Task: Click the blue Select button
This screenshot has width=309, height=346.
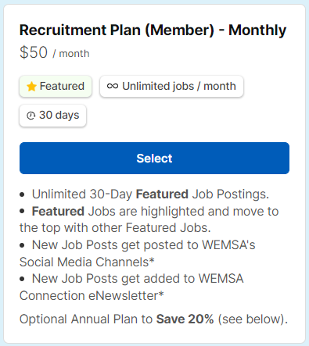Action: (154, 158)
